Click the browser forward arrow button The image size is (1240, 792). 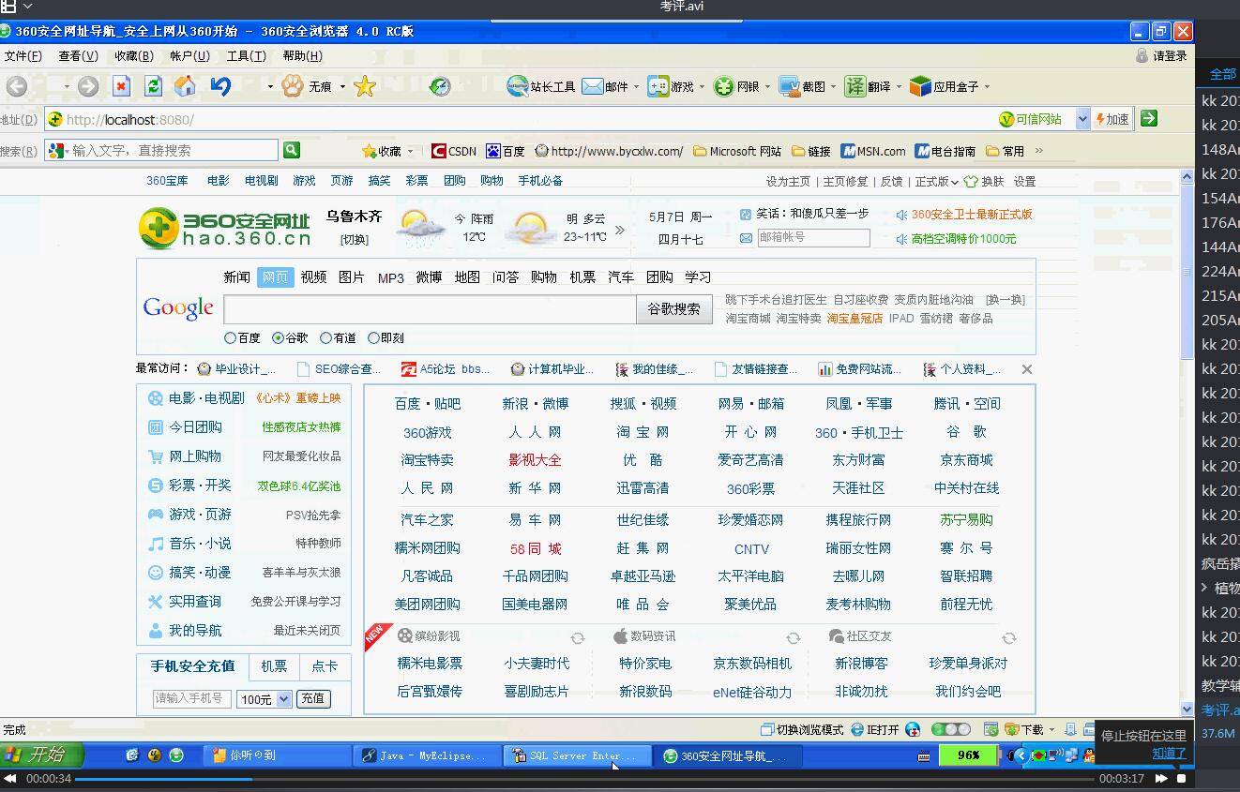(88, 86)
